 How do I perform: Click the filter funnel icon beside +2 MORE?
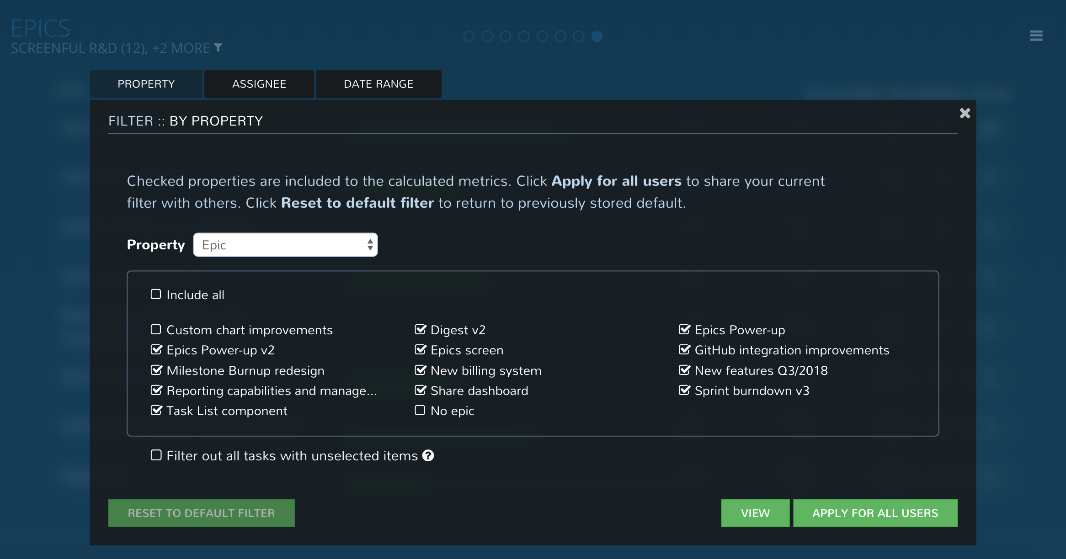tap(218, 47)
